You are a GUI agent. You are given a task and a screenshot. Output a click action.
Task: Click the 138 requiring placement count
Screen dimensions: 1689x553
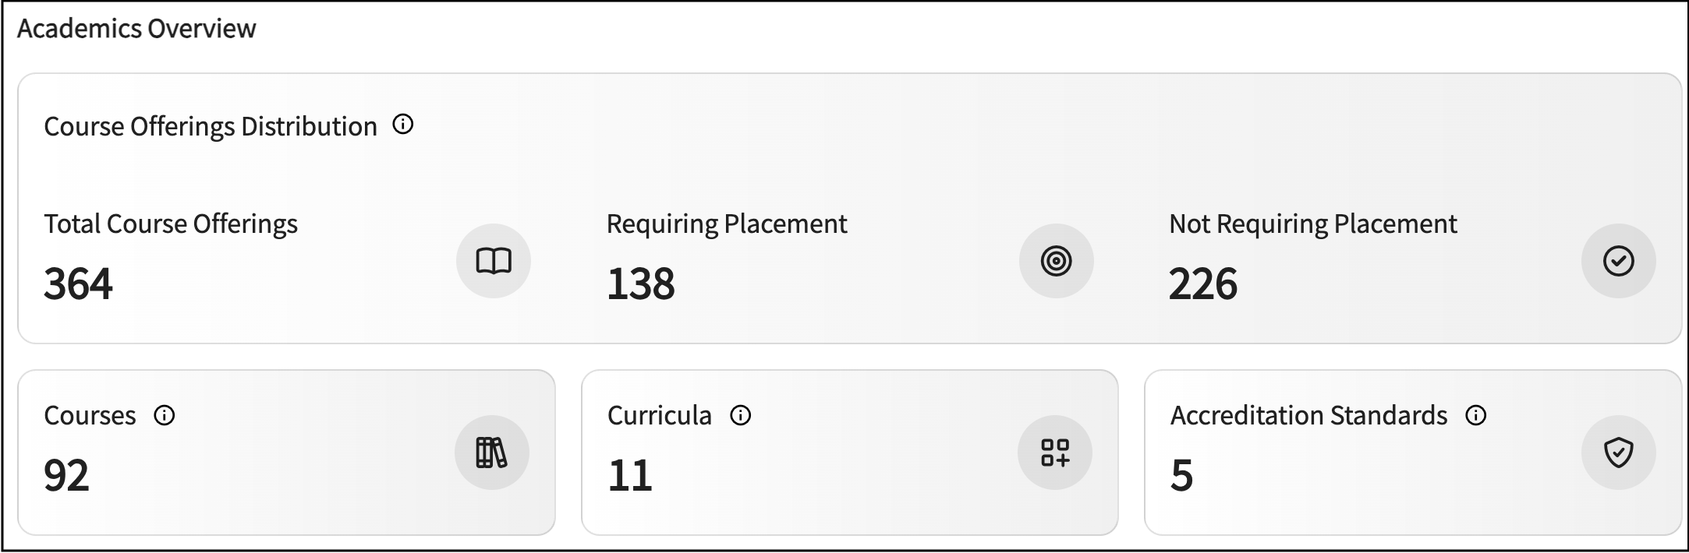point(640,284)
